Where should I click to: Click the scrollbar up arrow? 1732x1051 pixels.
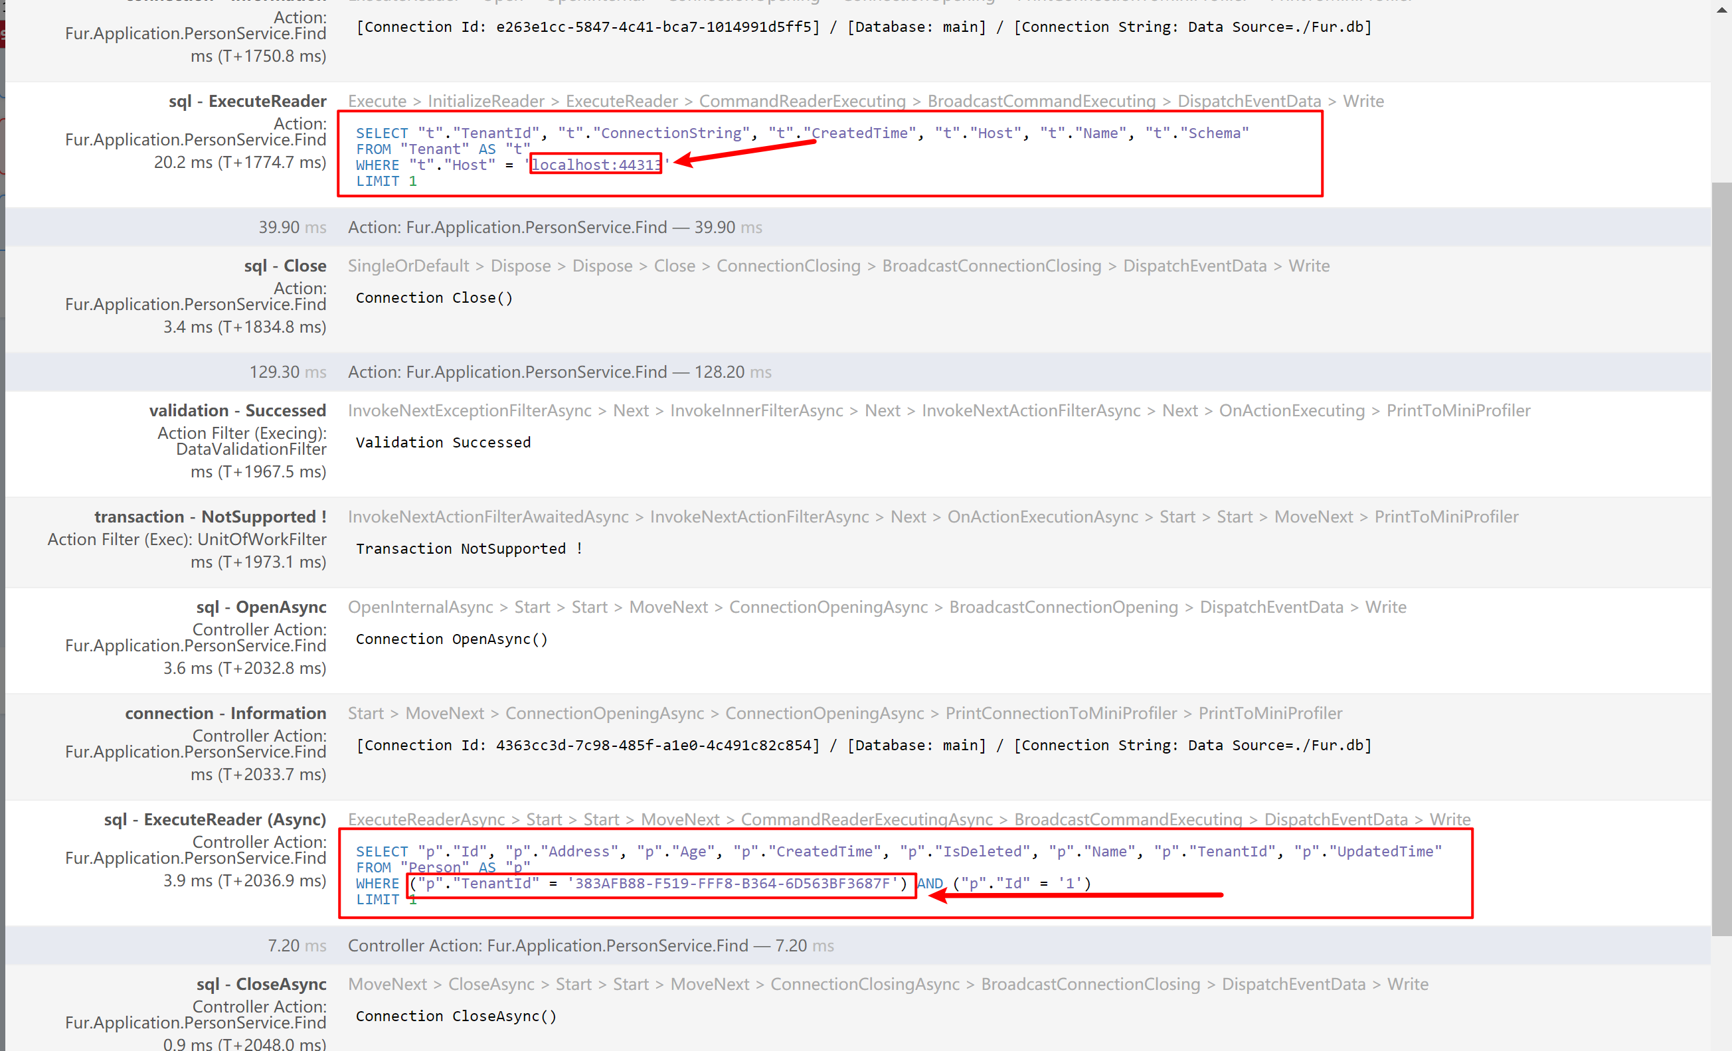coord(1721,9)
